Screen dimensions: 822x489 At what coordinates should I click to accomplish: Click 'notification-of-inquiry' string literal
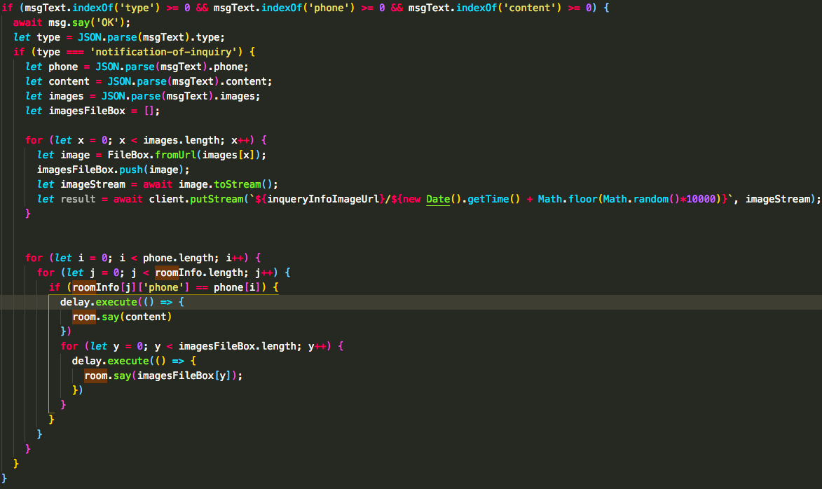163,52
